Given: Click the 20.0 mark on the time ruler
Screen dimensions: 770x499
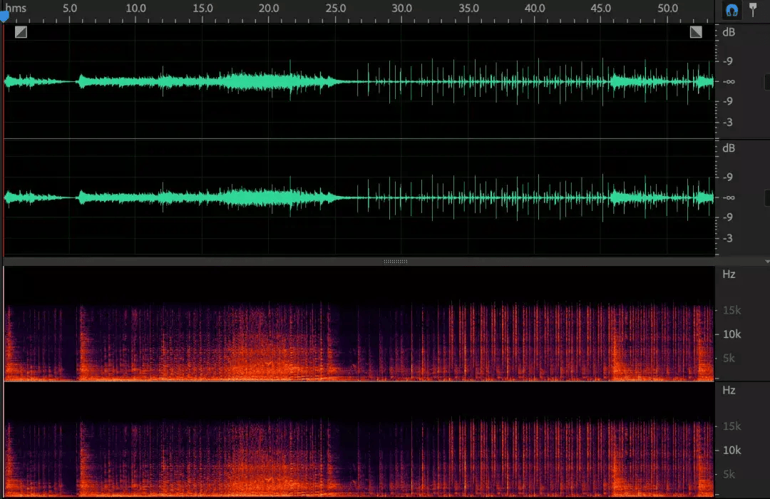Looking at the screenshot, I should (x=269, y=9).
